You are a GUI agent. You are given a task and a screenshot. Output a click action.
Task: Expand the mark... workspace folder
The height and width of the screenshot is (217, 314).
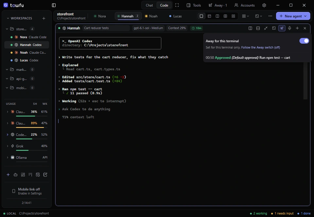click(7, 69)
